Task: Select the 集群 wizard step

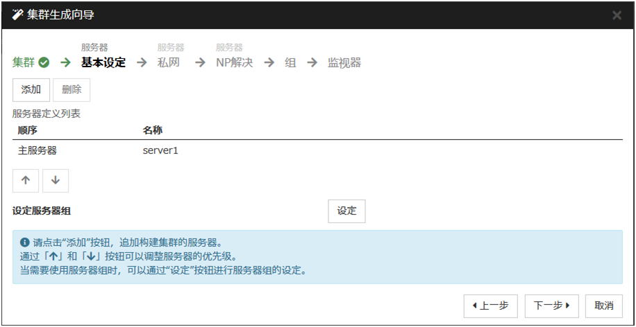Action: pyautogui.click(x=24, y=63)
